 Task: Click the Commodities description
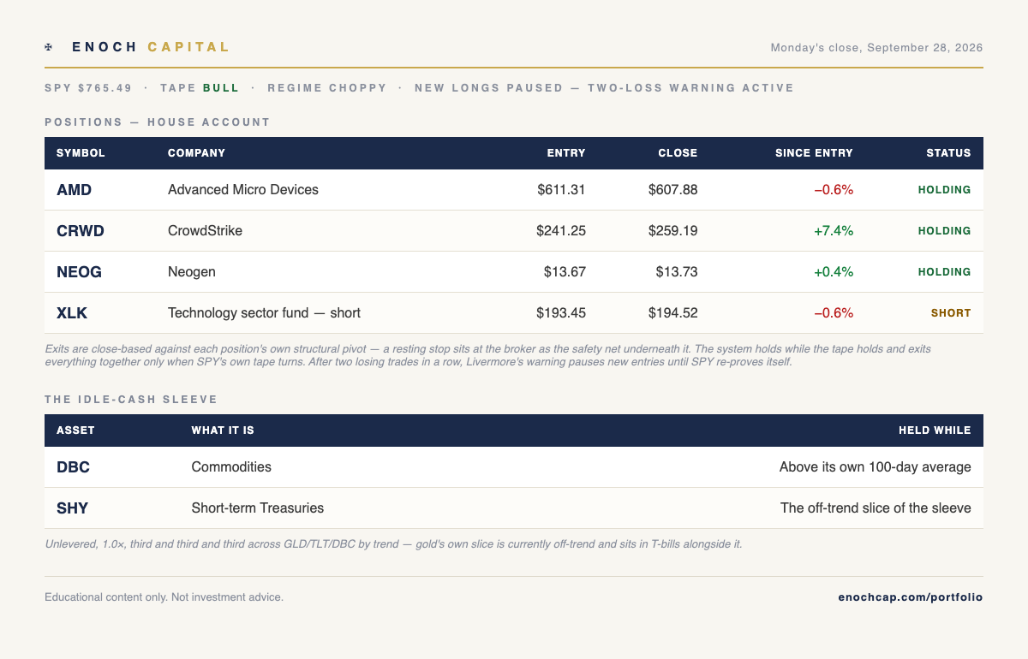231,467
